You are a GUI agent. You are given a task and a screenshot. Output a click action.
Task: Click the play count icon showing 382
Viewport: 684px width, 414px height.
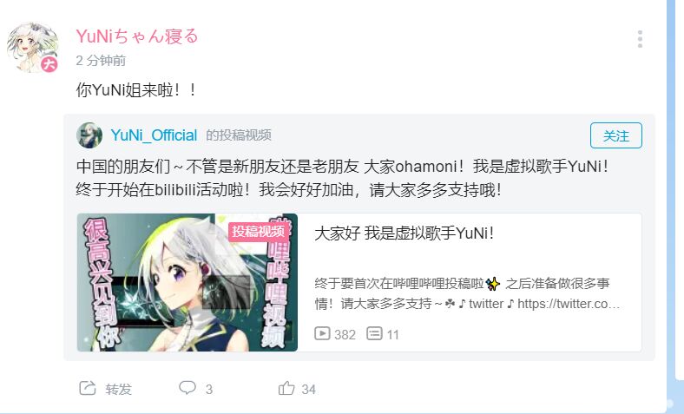coord(322,334)
